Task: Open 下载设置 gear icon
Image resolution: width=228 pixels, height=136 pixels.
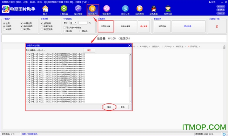Action: point(64,10)
